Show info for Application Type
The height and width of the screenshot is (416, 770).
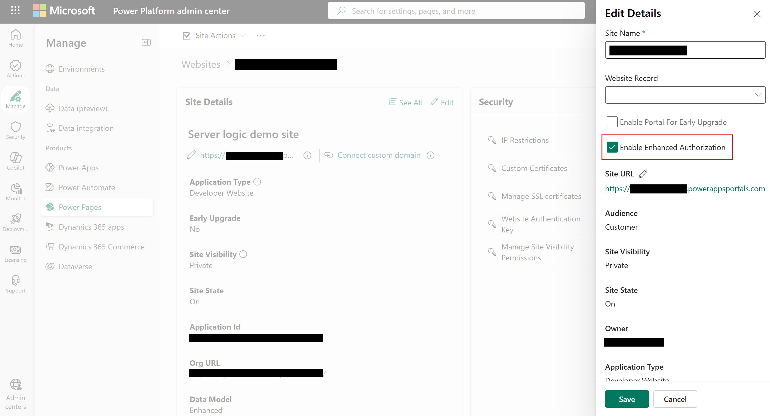pos(257,182)
